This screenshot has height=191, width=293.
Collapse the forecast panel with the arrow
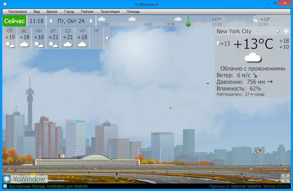point(107,38)
